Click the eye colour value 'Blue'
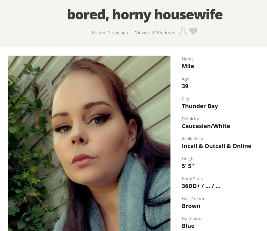 188,226
